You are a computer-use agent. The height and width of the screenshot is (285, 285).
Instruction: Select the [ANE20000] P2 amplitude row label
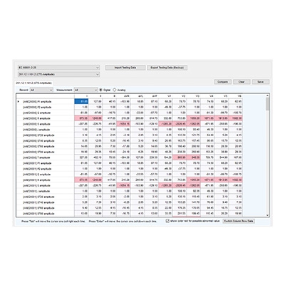pyautogui.click(x=37, y=108)
